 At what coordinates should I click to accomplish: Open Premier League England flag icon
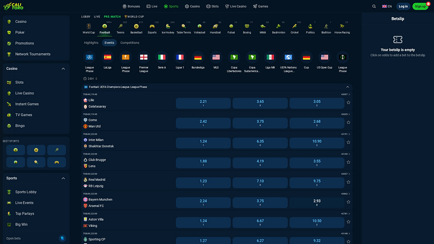(x=144, y=57)
